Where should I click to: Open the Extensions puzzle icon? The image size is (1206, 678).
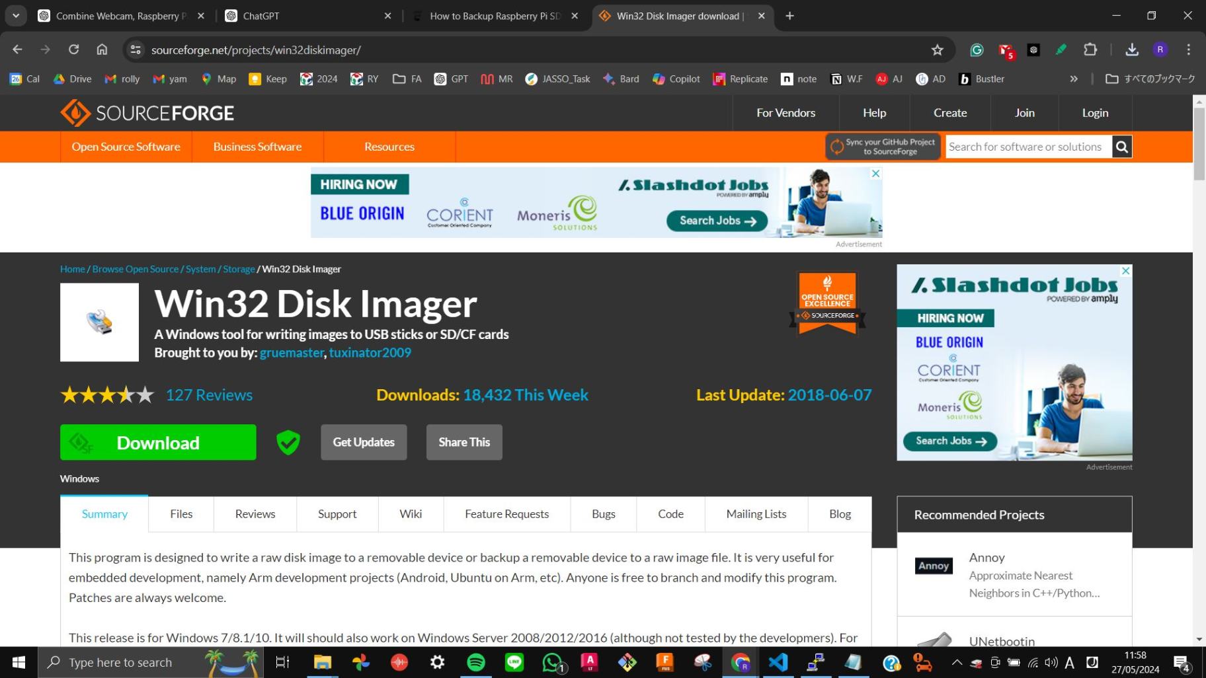click(1090, 50)
